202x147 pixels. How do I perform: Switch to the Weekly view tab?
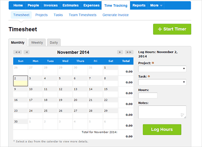coord(37,43)
